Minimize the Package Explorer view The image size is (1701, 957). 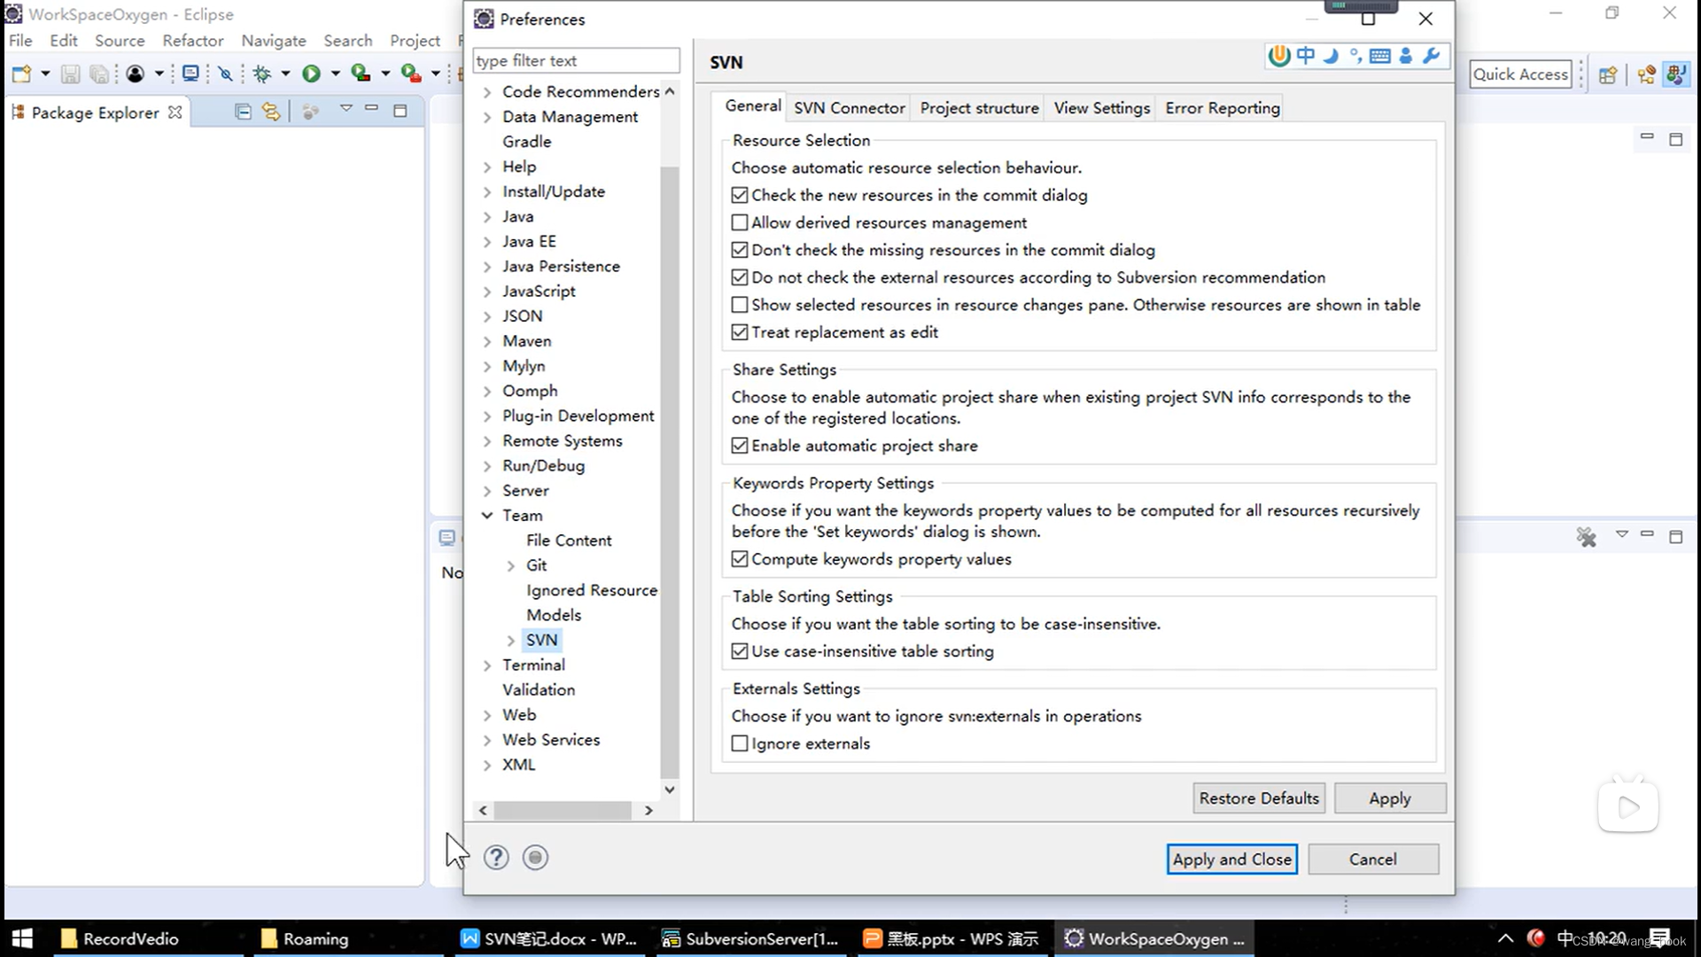372,109
